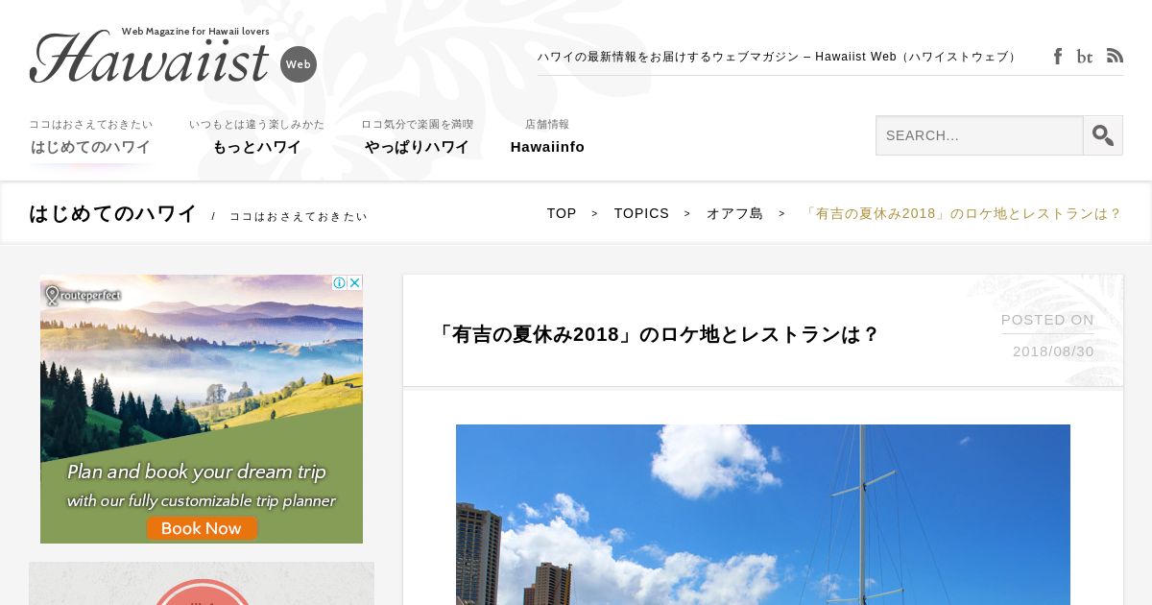Open the Facebook icon link
The image size is (1152, 605).
(x=1058, y=57)
